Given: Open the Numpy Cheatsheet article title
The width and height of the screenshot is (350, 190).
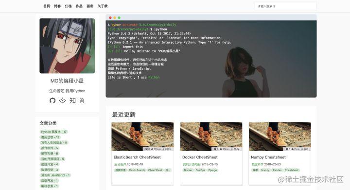Looking at the screenshot, I should click(268, 157).
